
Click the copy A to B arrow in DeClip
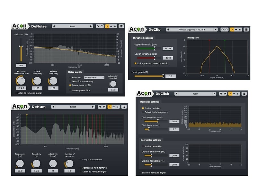(x=236, y=29)
